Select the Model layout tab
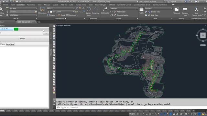The image size is (207, 116). 2,111
